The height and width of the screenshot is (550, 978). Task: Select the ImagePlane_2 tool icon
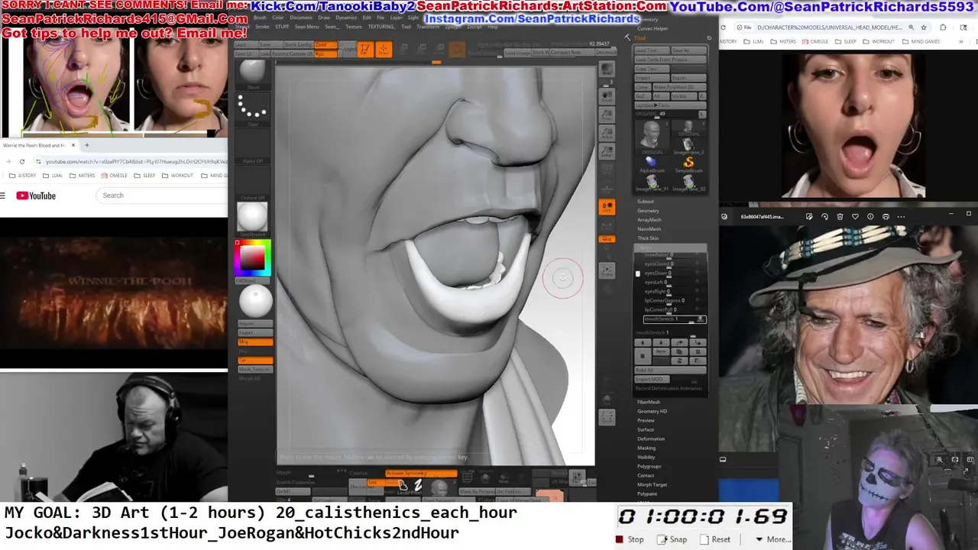pyautogui.click(x=688, y=145)
